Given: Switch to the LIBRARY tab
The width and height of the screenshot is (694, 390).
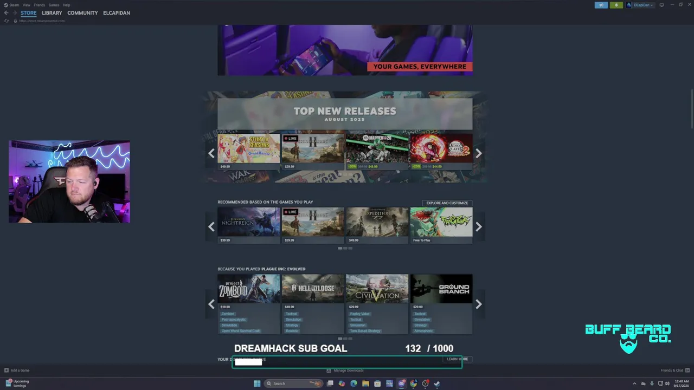Looking at the screenshot, I should [x=52, y=13].
